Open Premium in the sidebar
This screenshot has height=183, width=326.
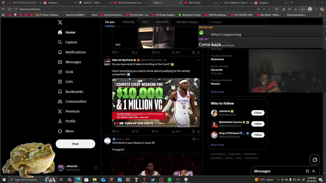pos(69,111)
